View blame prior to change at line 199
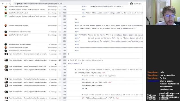Screen dimensions: 180x101 [60, 26]
